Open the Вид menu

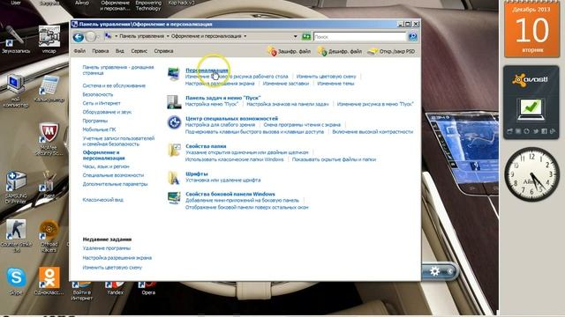[120, 51]
